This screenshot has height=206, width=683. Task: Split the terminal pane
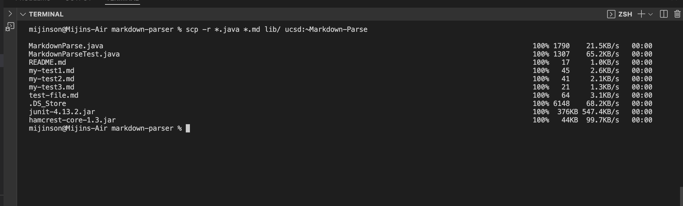[x=664, y=14]
